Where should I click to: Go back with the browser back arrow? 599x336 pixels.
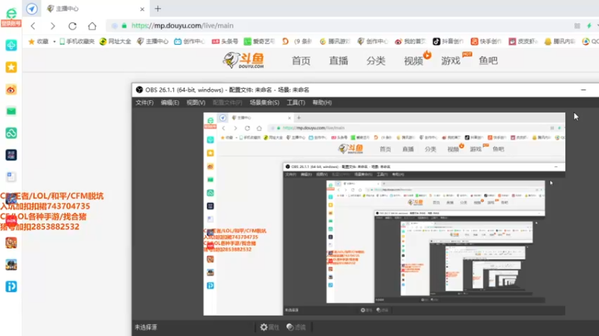tap(33, 26)
